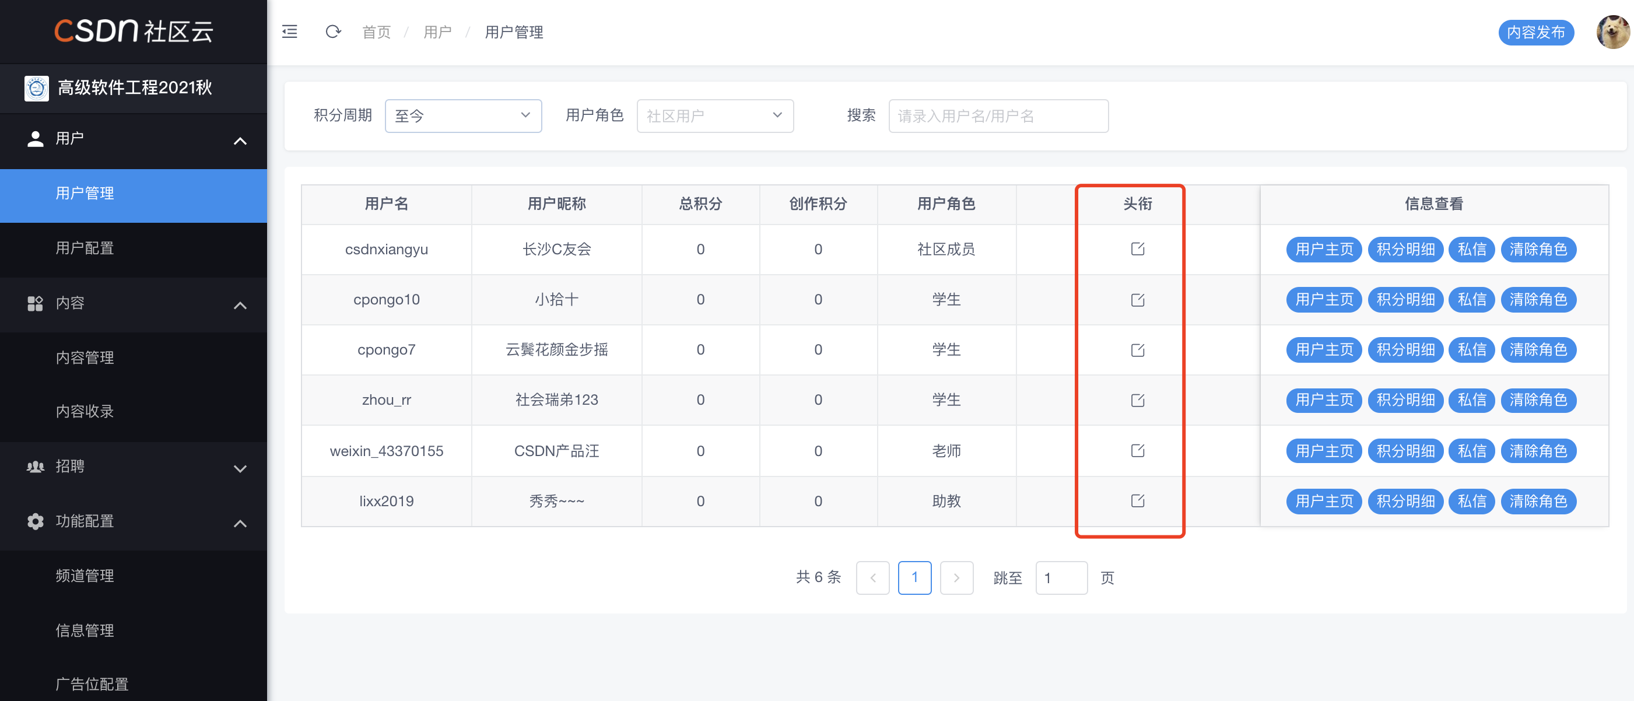The image size is (1634, 701).
Task: Open the 积分周期 dropdown showing 至今
Action: pyautogui.click(x=462, y=115)
